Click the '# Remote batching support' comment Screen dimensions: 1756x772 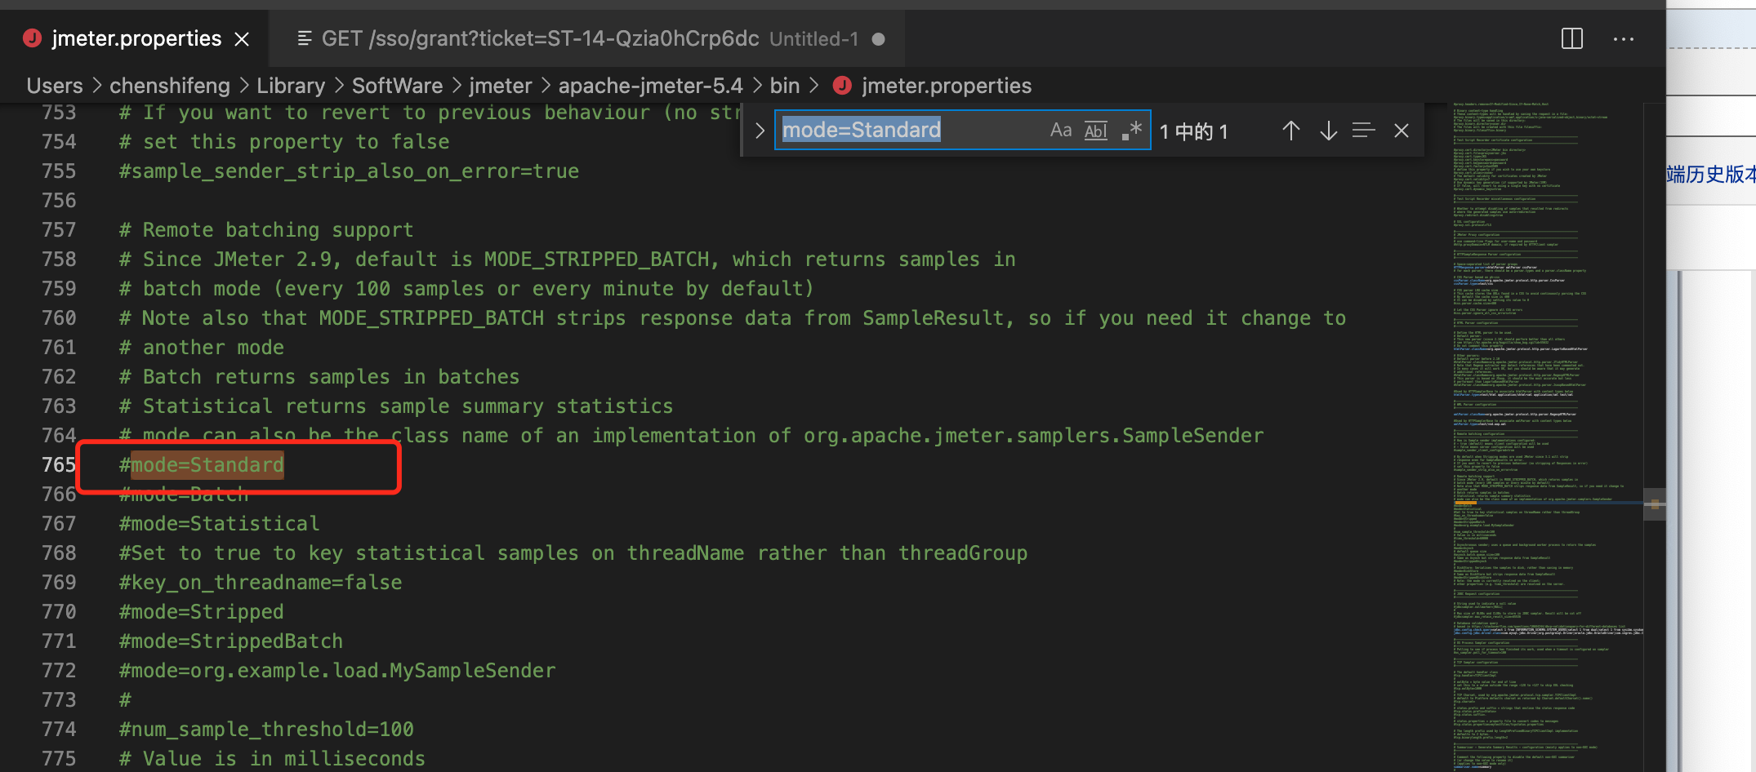266,230
